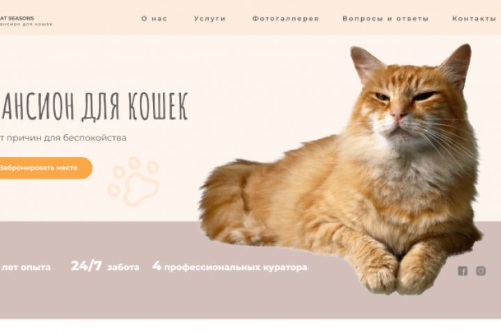Click the «причин для беспокойства» subtitle
Viewport: 501px width, 334px height.
[x=63, y=138]
